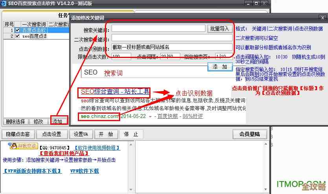Close the 添加修改关键词 dialog

pos(323,18)
